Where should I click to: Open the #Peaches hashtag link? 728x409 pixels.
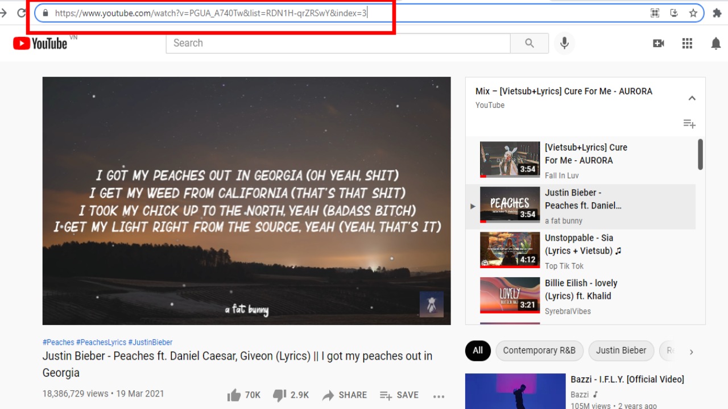58,343
